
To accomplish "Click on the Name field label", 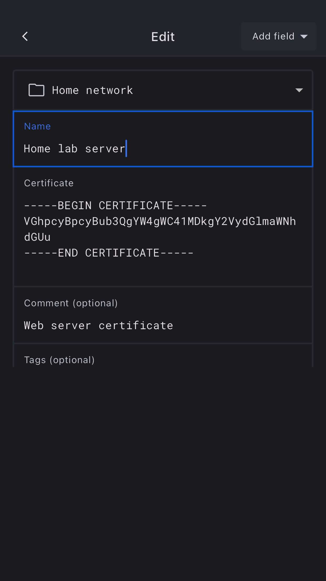I will (37, 126).
